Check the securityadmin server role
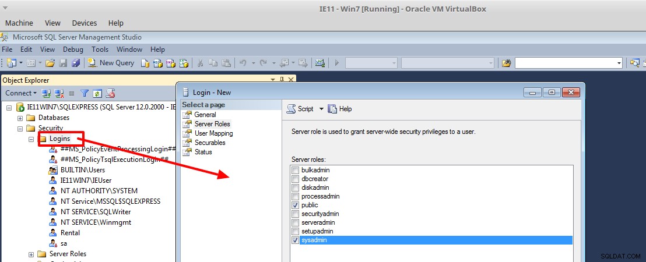Image resolution: width=646 pixels, height=262 pixels. pyautogui.click(x=296, y=214)
